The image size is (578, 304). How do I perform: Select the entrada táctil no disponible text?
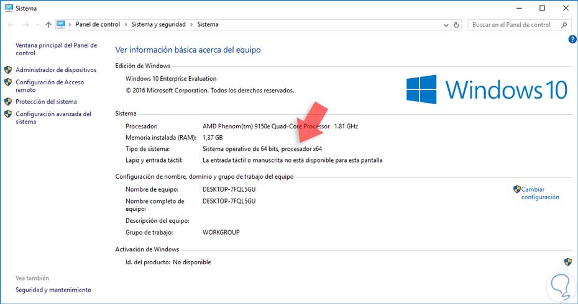tap(292, 161)
